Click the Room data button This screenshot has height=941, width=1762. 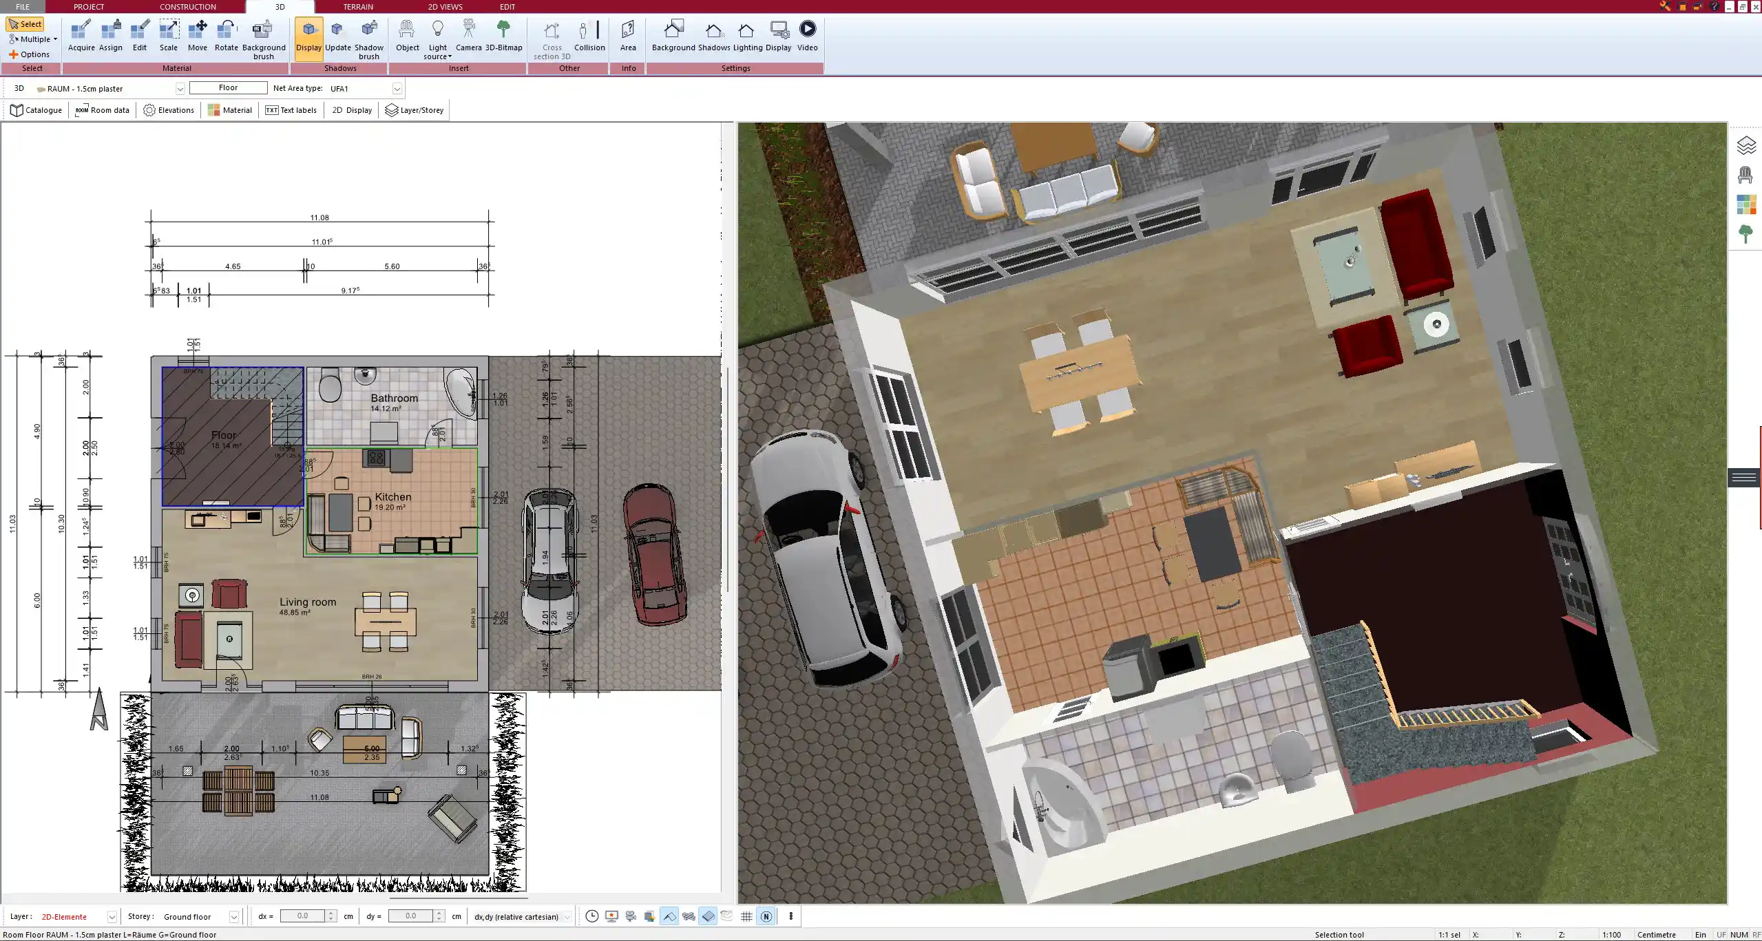tap(102, 110)
